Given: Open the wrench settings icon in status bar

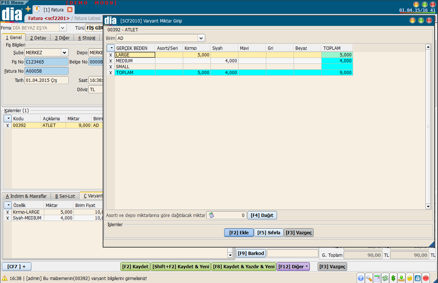Looking at the screenshot, I should (x=369, y=278).
